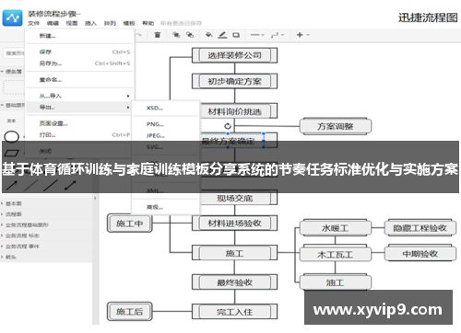Select the 材料进场验收 flowchart node

234,224
